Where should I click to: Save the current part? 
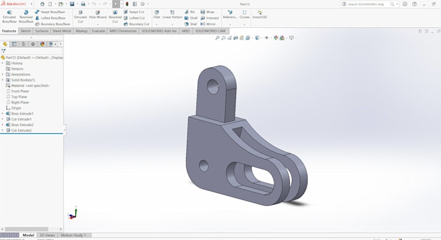72,5
